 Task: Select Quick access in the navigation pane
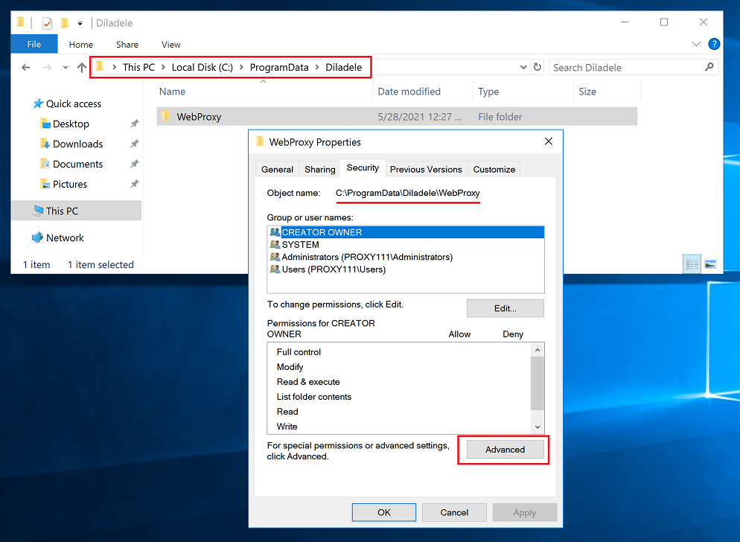tap(74, 103)
